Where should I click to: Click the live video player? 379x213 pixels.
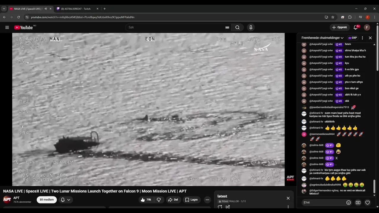point(148,109)
